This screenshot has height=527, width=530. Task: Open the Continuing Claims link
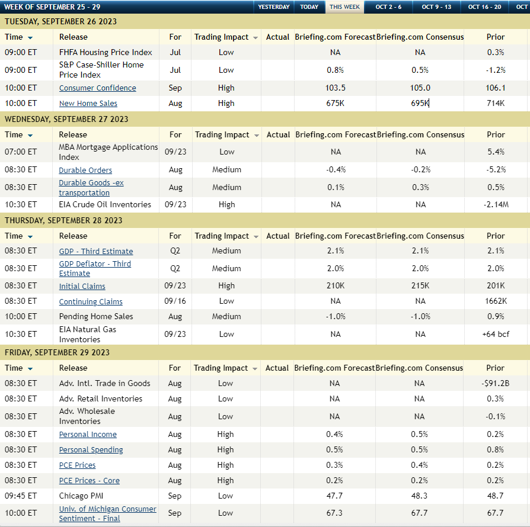[x=91, y=301]
